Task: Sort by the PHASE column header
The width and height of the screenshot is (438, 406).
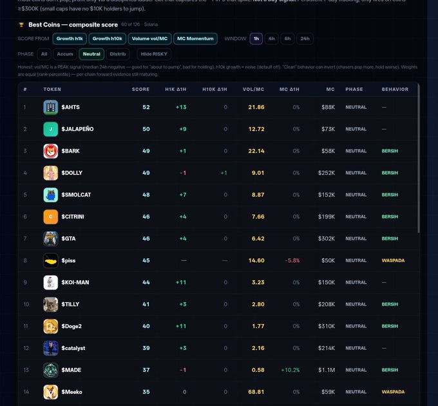Action: coord(354,90)
